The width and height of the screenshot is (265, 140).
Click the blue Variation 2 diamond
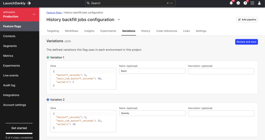pyautogui.click(x=48, y=100)
